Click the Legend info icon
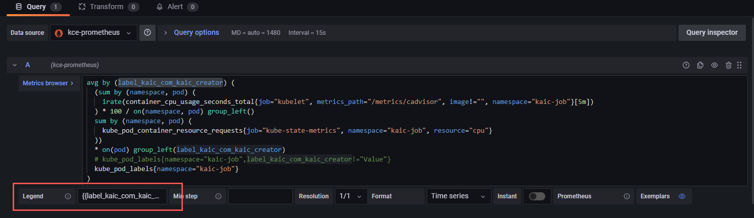This screenshot has height=218, width=754. coord(68,196)
